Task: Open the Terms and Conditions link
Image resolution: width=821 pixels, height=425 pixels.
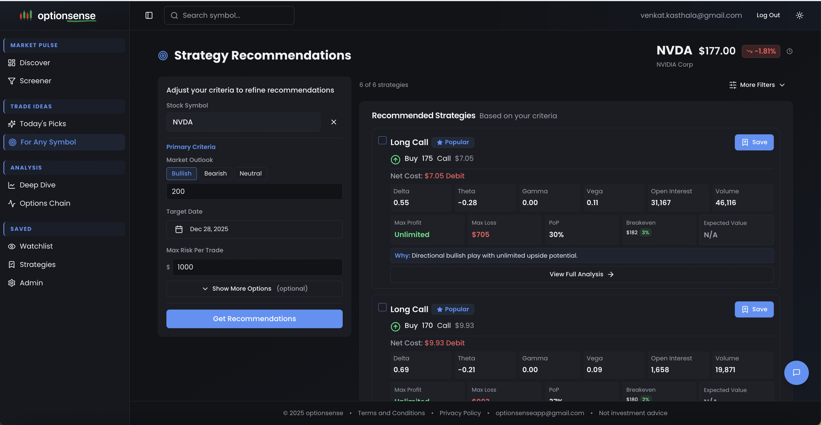Action: click(x=391, y=413)
